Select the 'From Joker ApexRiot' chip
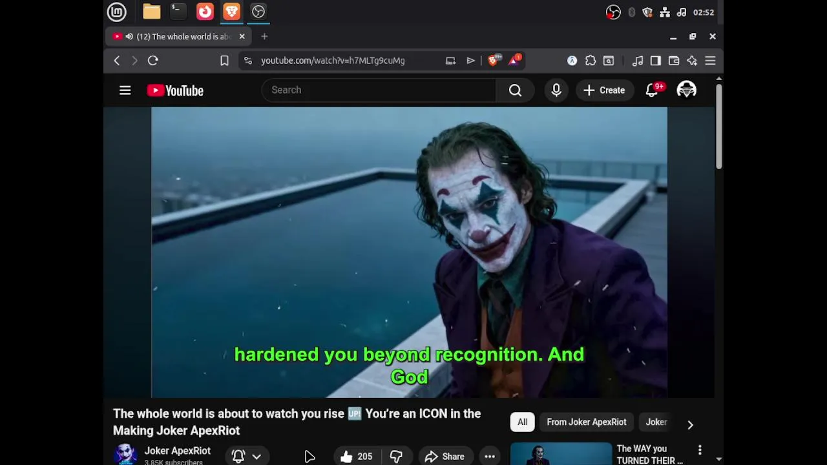This screenshot has height=465, width=827. tap(587, 422)
